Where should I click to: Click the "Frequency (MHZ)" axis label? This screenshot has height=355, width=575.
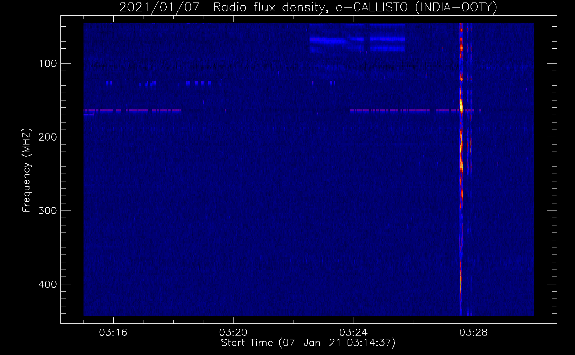coord(27,170)
